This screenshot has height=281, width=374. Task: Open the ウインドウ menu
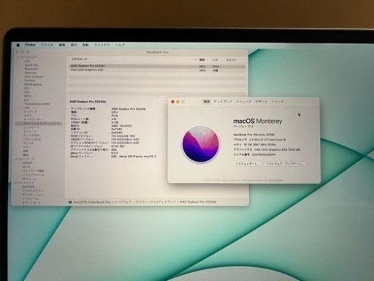click(x=102, y=45)
